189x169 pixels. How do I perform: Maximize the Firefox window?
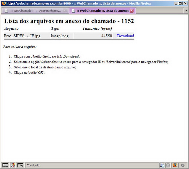pos(181,3)
